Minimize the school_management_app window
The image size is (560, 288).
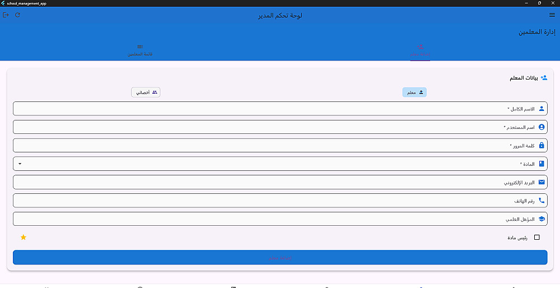[526, 3]
